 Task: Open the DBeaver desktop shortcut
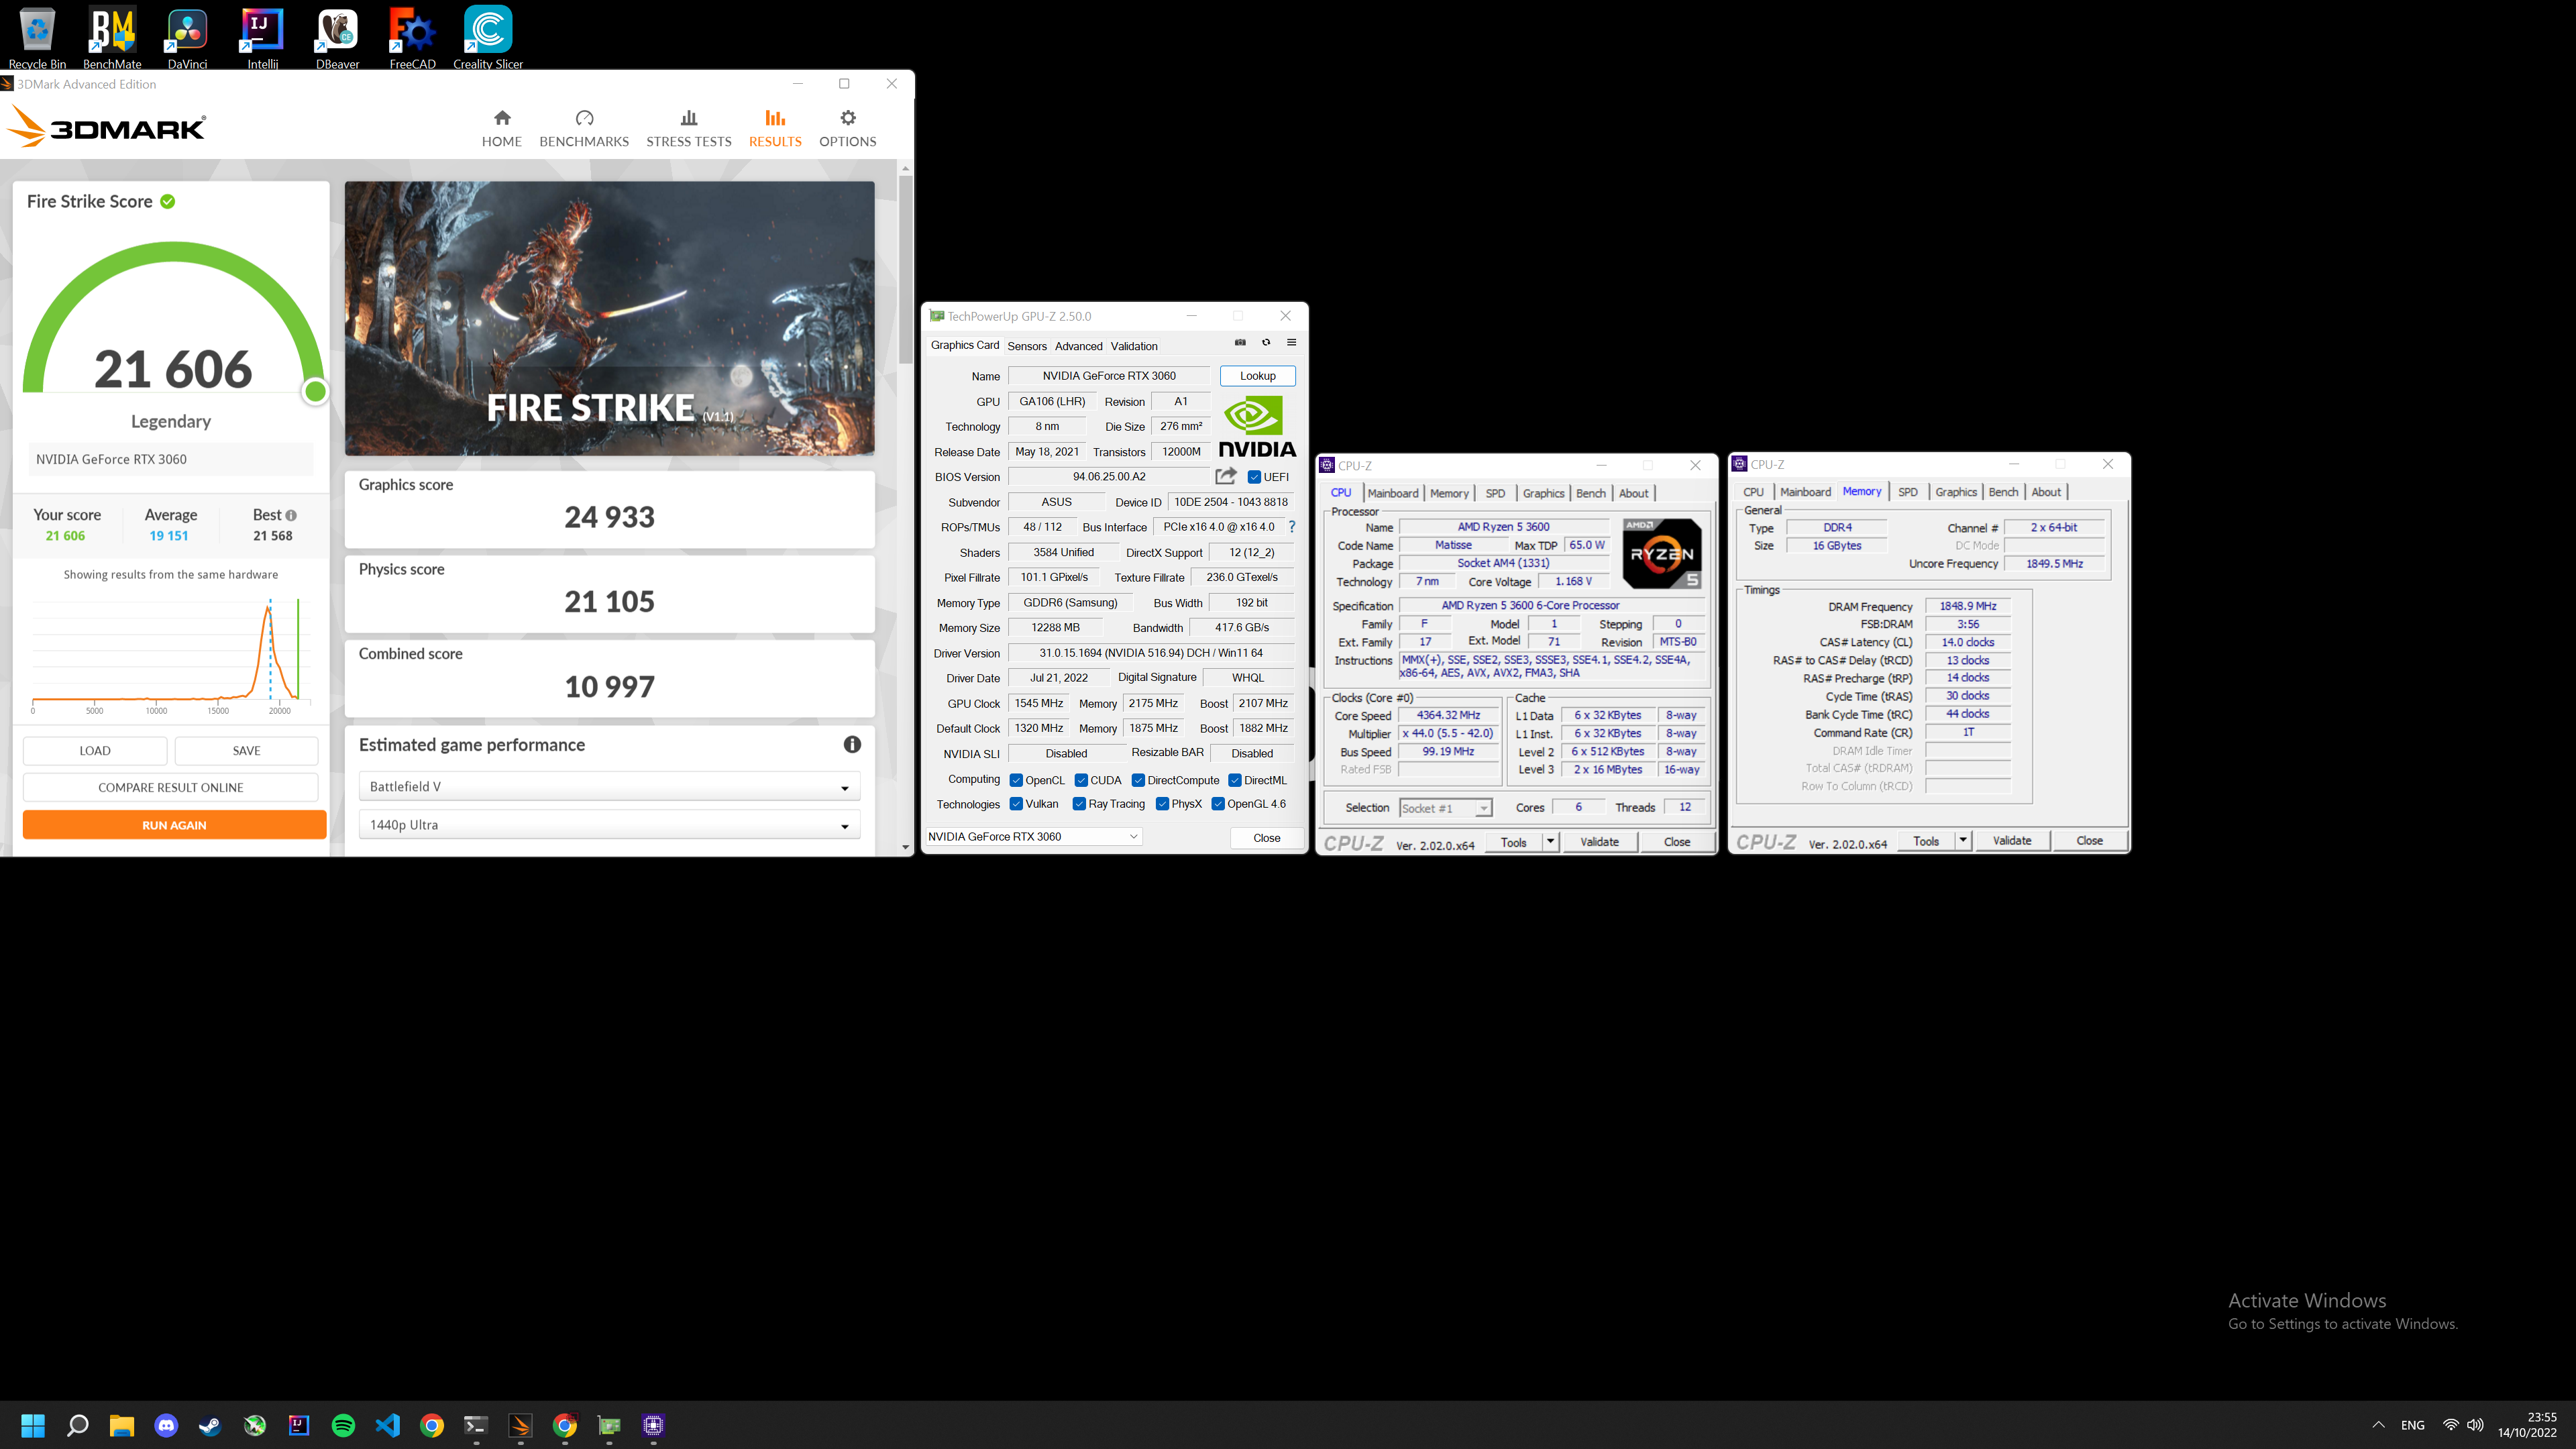point(337,37)
